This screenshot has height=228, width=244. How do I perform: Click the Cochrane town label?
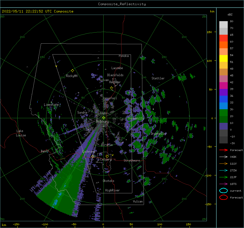coord(89,152)
